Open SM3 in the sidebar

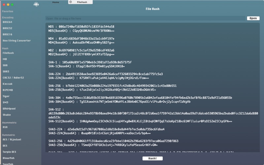(x=5, y=102)
